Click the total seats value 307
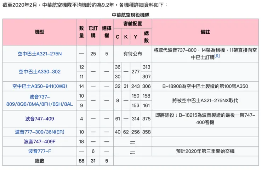 (146, 77)
